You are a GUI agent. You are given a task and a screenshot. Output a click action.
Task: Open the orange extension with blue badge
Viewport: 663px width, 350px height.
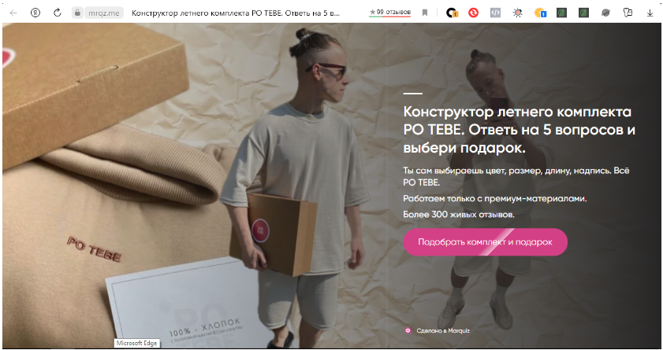click(540, 13)
